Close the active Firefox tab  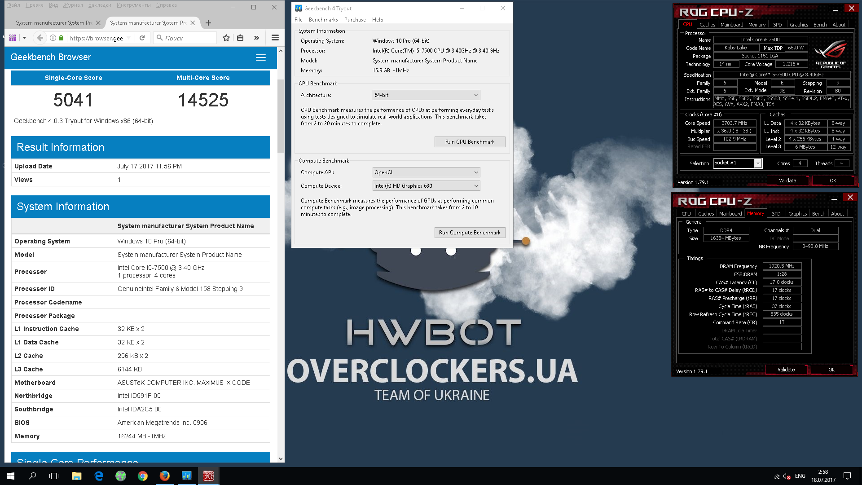[x=193, y=23]
